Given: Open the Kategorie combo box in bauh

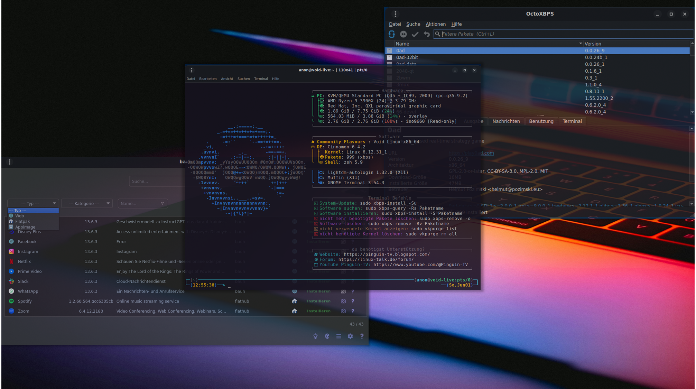Looking at the screenshot, I should 87,204.
